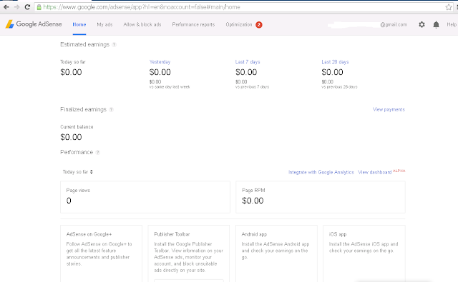Click the browser address bar URL
458x282 pixels.
(142, 7)
